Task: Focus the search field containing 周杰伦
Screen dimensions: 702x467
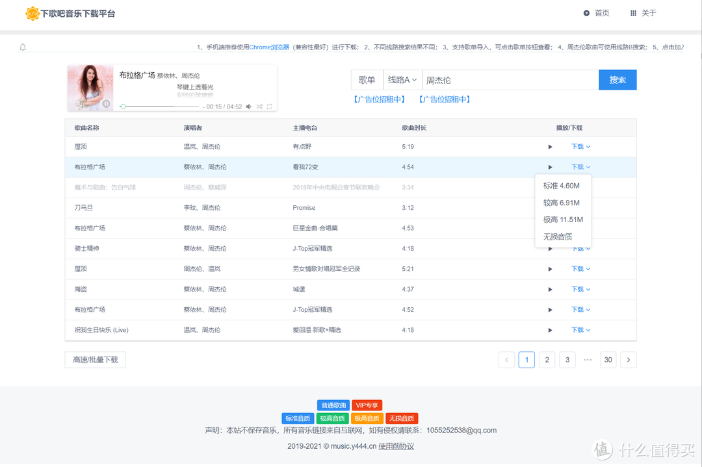Action: pos(510,80)
